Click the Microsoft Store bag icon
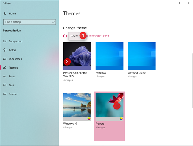This screenshot has height=146, width=193. [65, 36]
